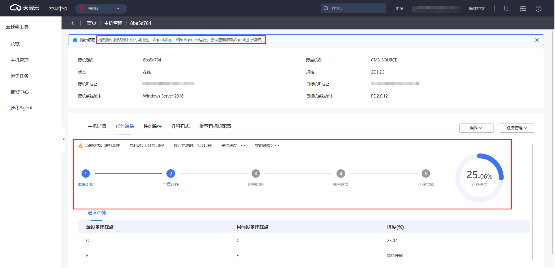
Task: Click the panel vertical scrollbar
Action: point(532,202)
